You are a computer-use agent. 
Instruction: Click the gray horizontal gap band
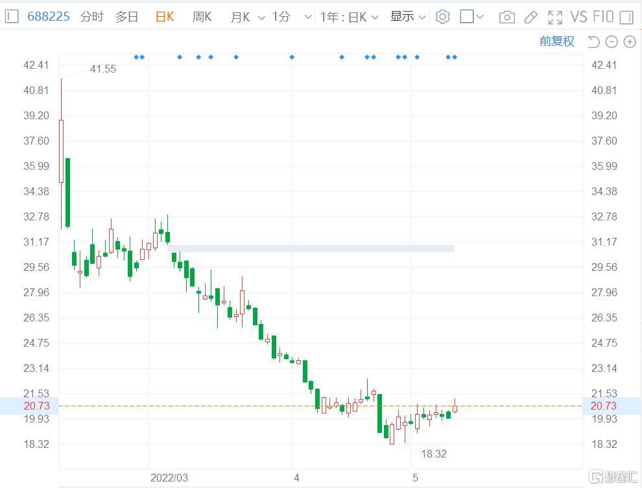pos(311,248)
